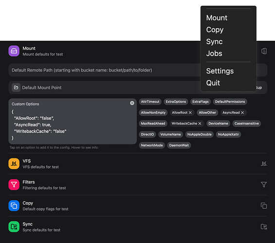This screenshot has width=275, height=243.
Task: Add the DeviceName option chip
Action: pos(218,123)
